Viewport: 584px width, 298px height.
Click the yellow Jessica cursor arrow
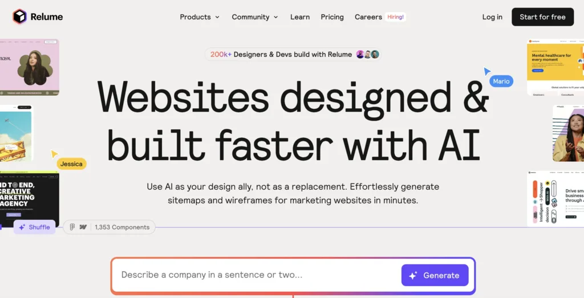(x=54, y=154)
